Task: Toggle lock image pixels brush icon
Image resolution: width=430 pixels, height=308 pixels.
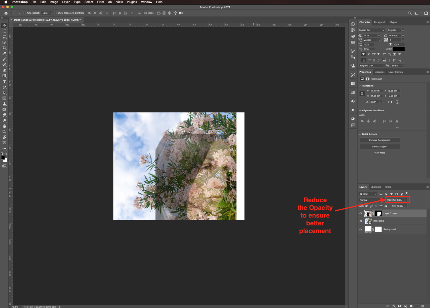Action: 372,206
